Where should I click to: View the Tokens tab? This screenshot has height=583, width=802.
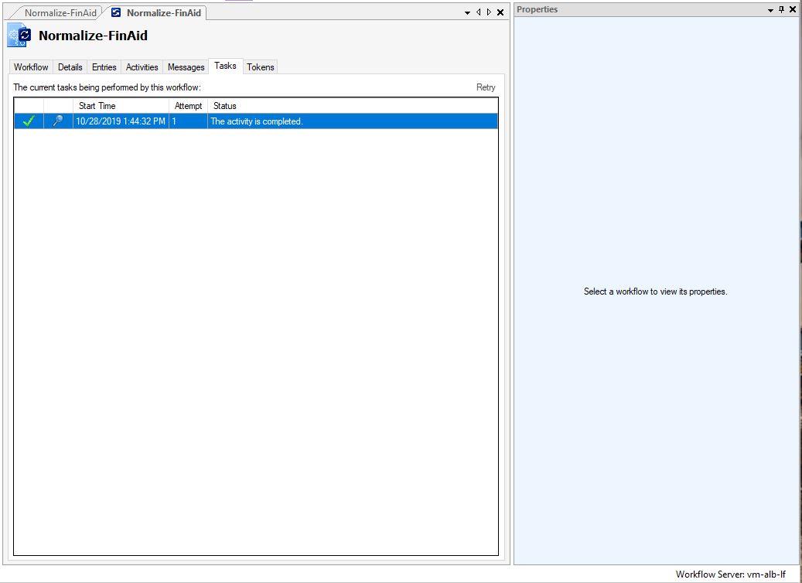(261, 67)
